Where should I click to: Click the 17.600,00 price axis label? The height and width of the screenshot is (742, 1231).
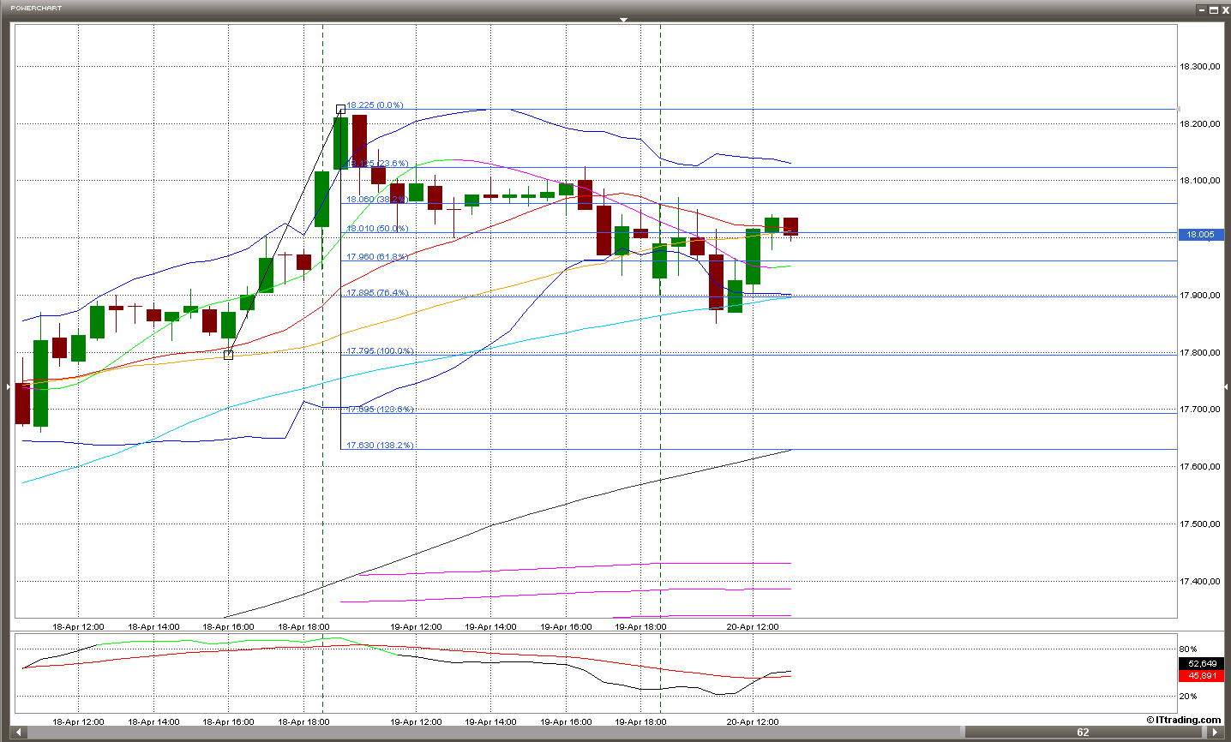(1200, 466)
